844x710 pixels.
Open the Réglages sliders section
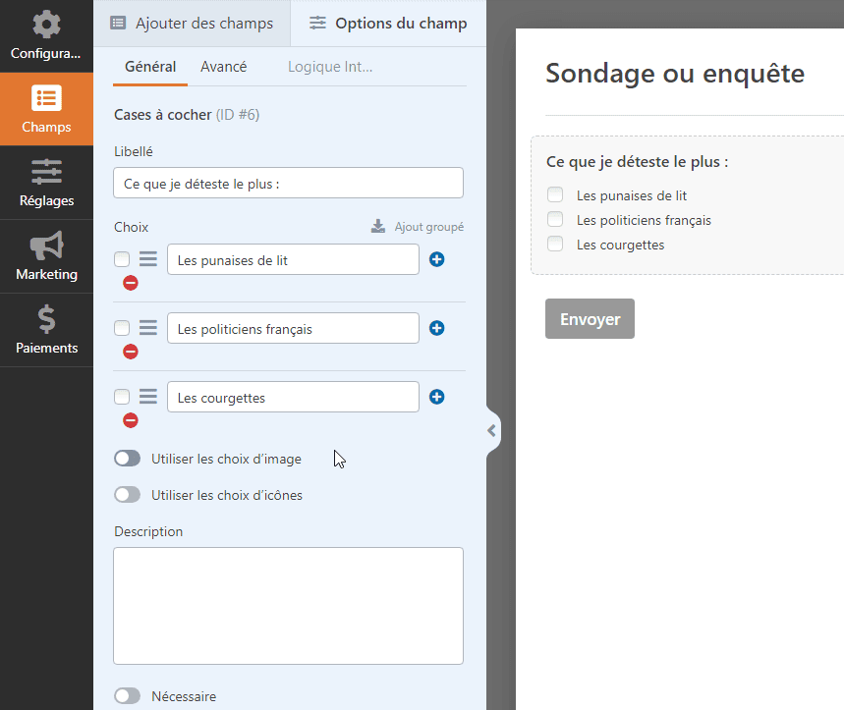click(46, 183)
